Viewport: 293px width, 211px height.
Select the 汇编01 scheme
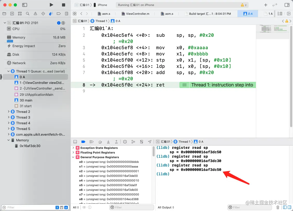point(82,5)
